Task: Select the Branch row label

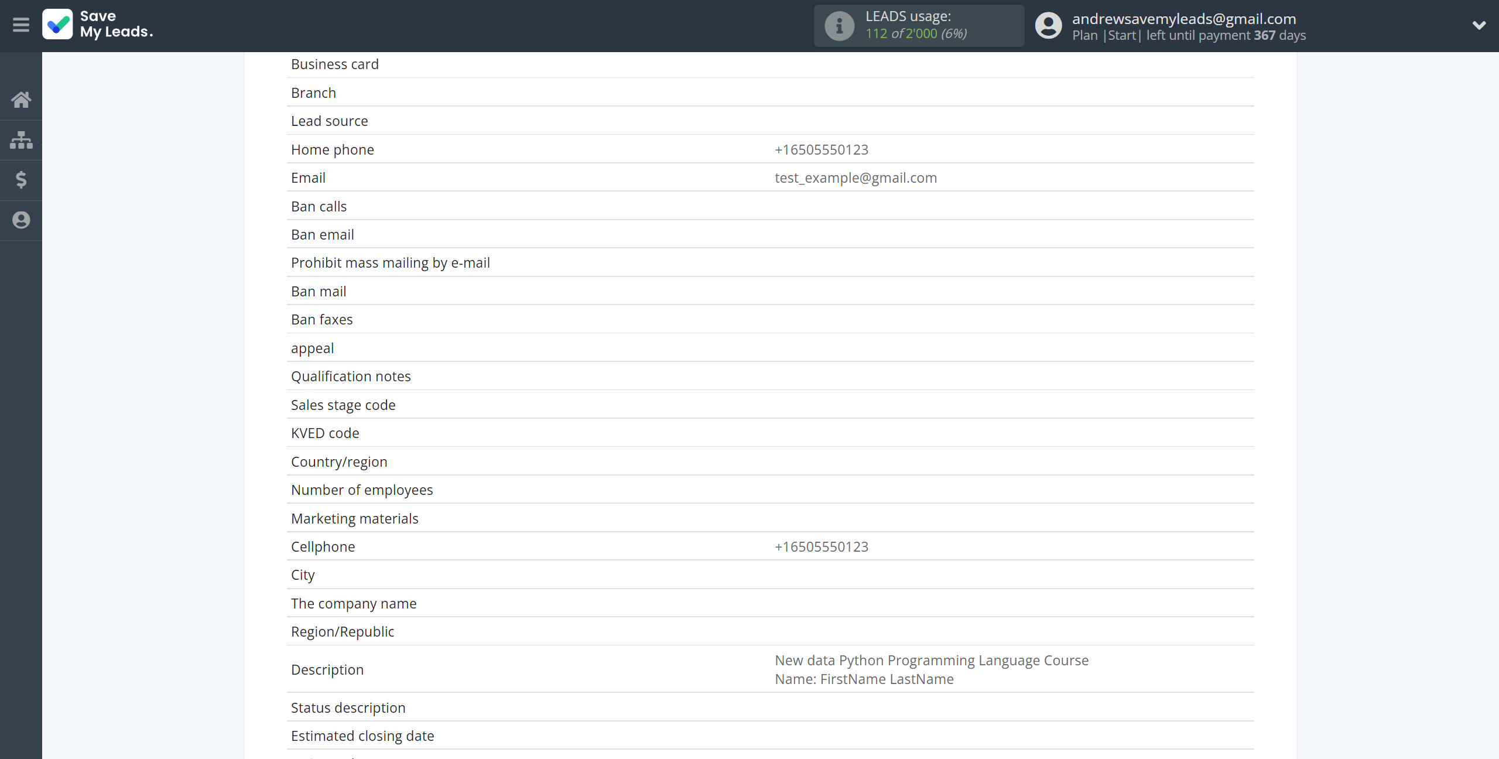Action: 313,93
